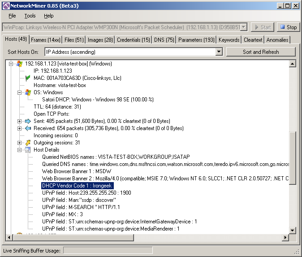Click the horizontal scrollbar right arrow
Image resolution: width=302 pixels, height=257 pixels.
coord(285,238)
